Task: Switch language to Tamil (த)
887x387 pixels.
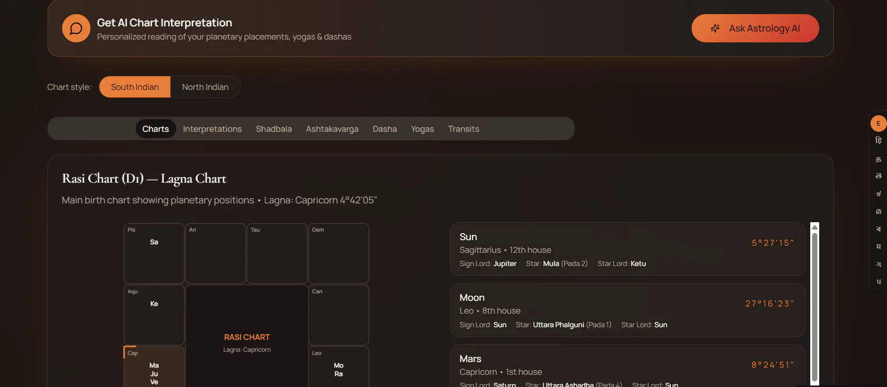Action: coord(878,159)
